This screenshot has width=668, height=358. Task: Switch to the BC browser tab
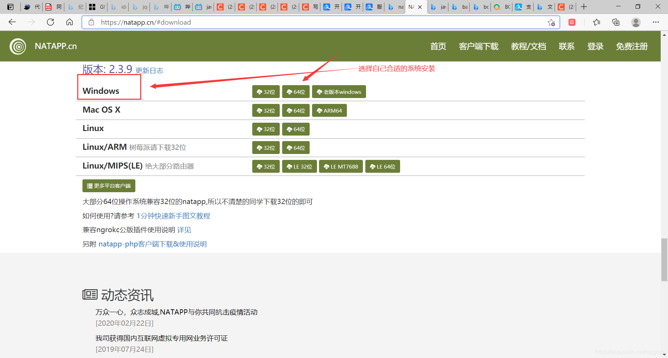502,7
